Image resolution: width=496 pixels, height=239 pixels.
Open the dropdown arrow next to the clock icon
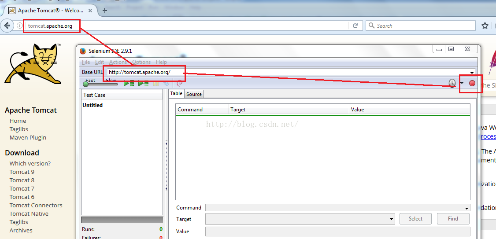tap(462, 84)
